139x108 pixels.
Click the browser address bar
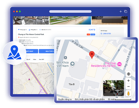pos(70,11)
